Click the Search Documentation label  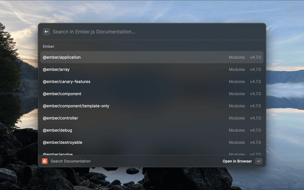click(x=70, y=161)
